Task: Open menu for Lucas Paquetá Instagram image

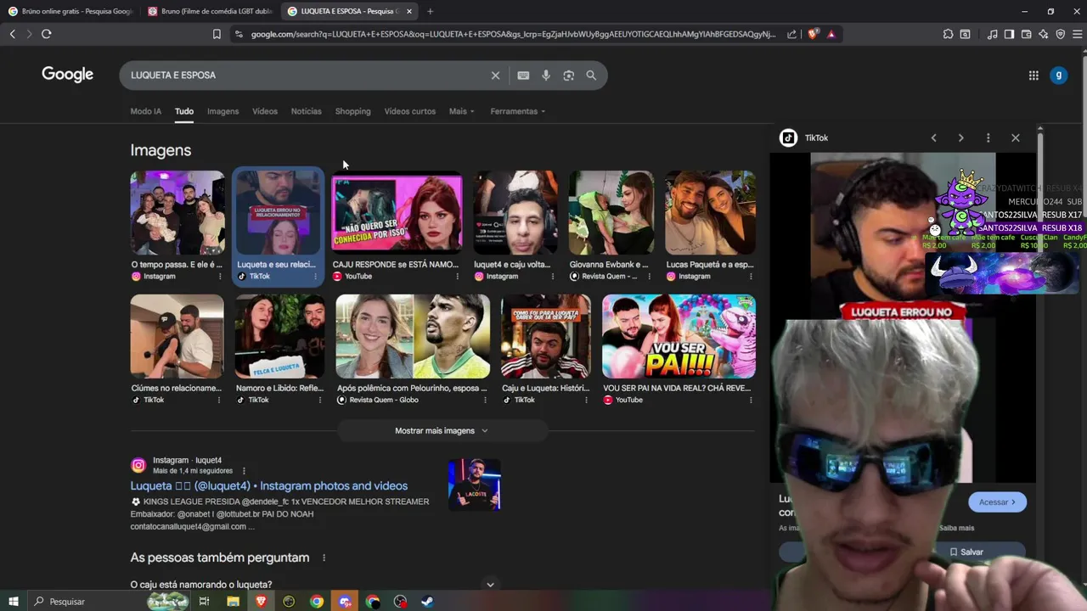Action: tap(750, 276)
